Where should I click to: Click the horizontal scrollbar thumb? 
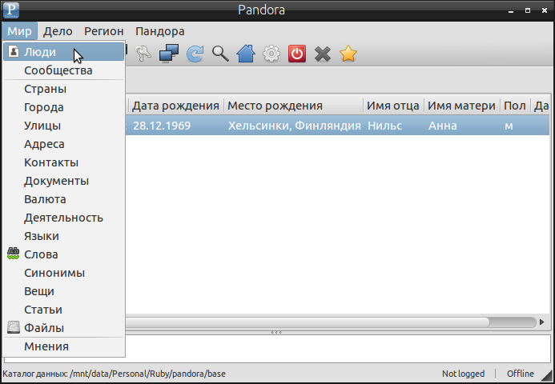pos(307,322)
